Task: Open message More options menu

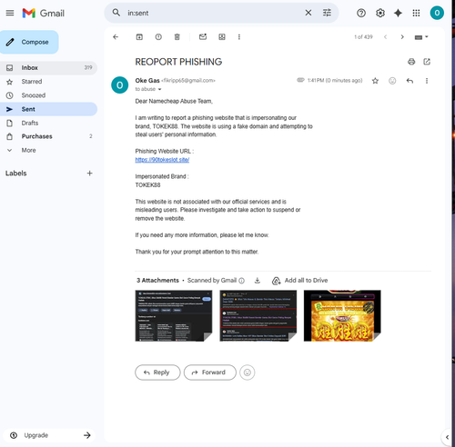Action: [x=427, y=81]
